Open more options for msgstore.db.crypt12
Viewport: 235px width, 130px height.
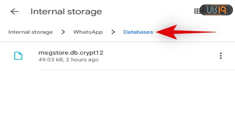221,56
